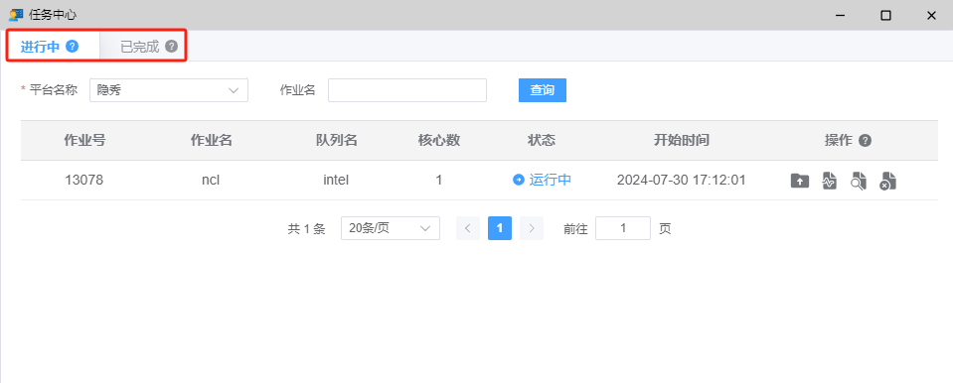Select page 1 in pagination
This screenshot has width=953, height=383.
pyautogui.click(x=500, y=228)
